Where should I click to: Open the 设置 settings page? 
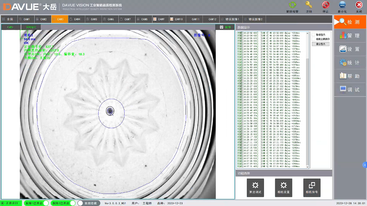coord(350,49)
